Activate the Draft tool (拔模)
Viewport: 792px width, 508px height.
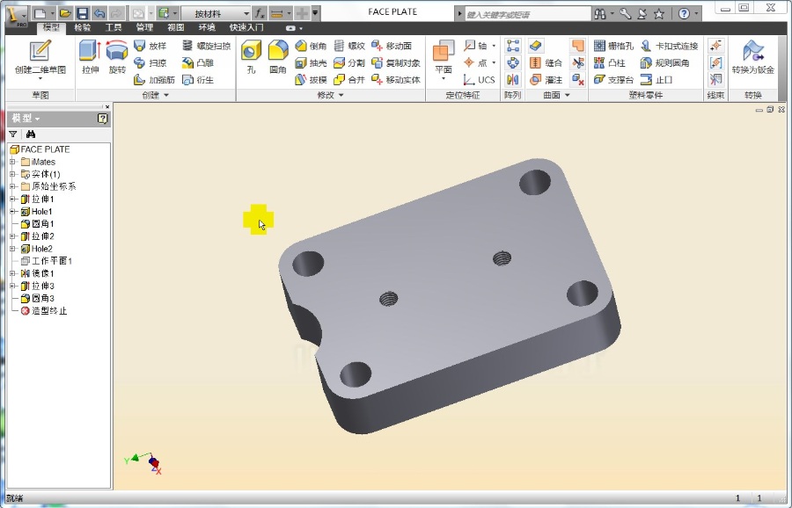pos(311,80)
